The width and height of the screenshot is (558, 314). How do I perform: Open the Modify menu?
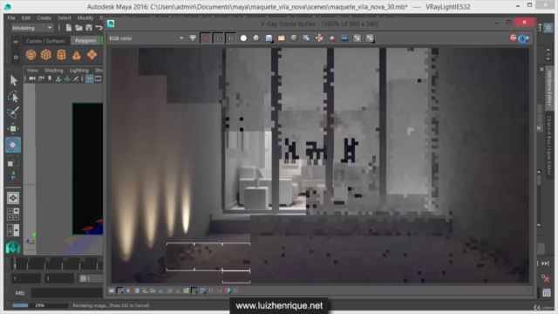(85, 17)
